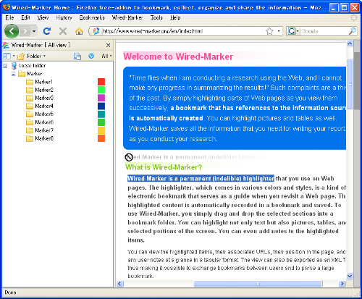
Task: Click the Stop loading X icon
Action: tap(63, 31)
